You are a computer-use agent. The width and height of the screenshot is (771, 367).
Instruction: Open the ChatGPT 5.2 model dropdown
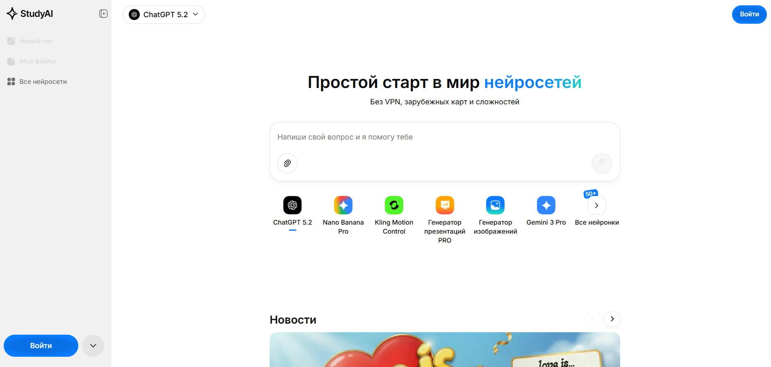(x=164, y=15)
